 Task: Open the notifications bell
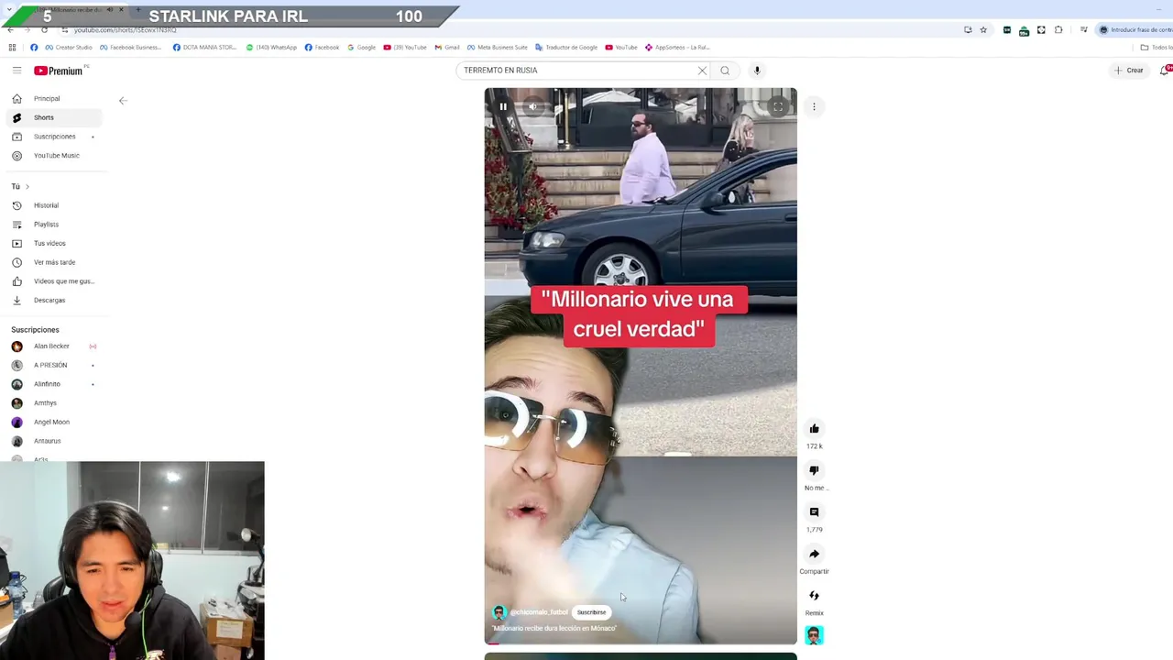(x=1165, y=71)
